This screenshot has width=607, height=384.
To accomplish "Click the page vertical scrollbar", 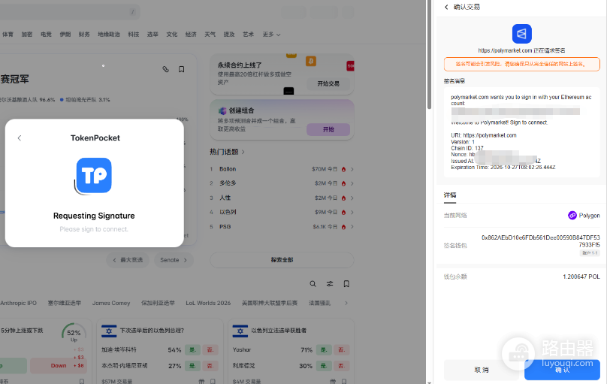I will click(429, 55).
